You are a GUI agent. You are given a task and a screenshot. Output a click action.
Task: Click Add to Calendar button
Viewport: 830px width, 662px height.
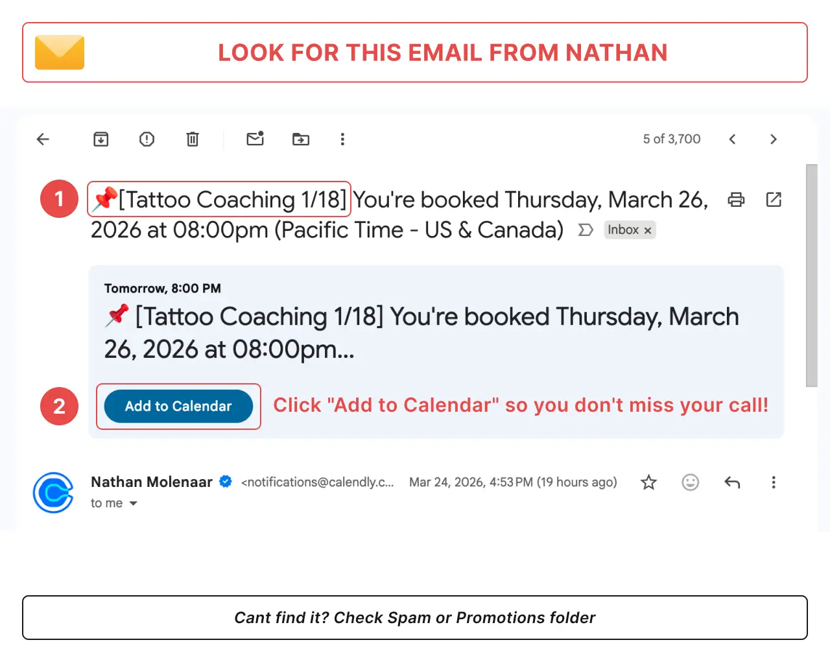(x=178, y=406)
